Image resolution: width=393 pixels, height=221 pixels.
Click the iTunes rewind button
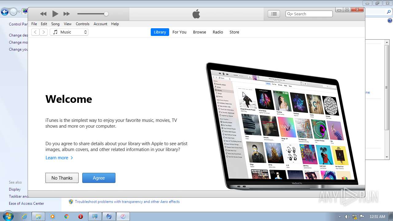point(43,14)
